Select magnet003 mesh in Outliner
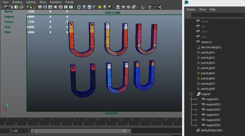This screenshot has height=136, width=245. click(x=213, y=110)
